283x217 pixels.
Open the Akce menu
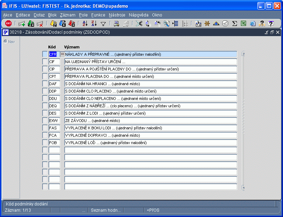tap(8, 15)
